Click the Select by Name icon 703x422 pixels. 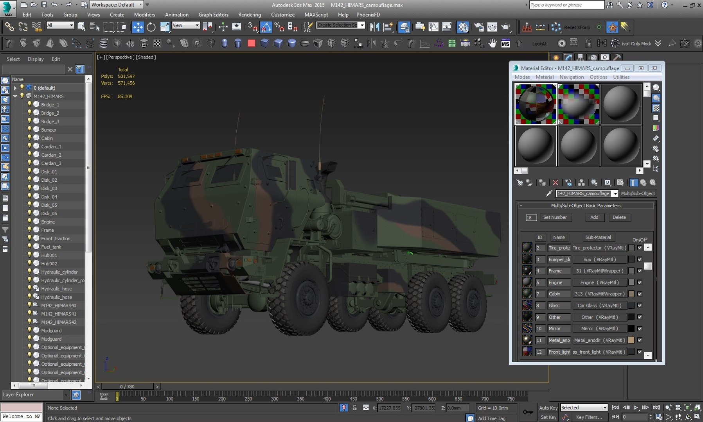coord(95,27)
